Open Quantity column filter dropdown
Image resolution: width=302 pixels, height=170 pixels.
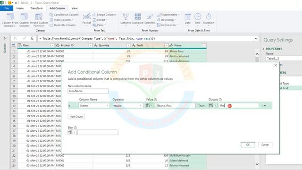pyautogui.click(x=128, y=45)
